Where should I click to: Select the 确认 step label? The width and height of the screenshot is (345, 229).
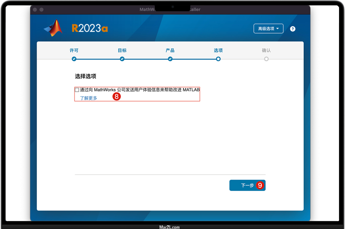266,50
